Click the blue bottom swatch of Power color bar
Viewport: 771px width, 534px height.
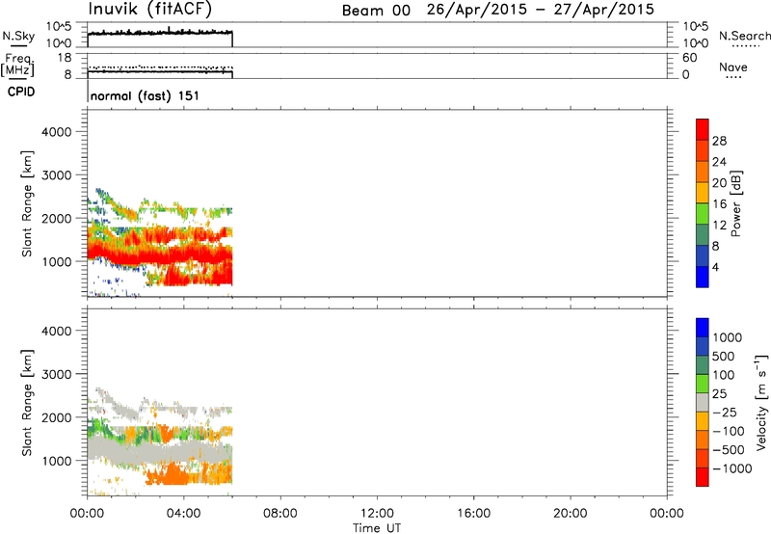[703, 277]
